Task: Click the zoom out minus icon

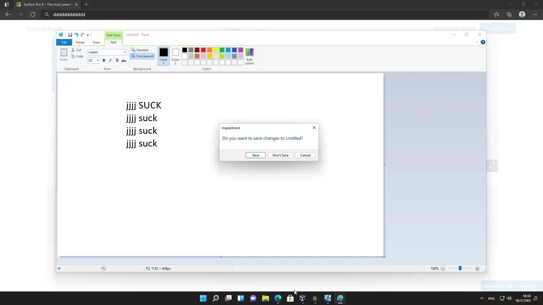Action: (x=443, y=269)
